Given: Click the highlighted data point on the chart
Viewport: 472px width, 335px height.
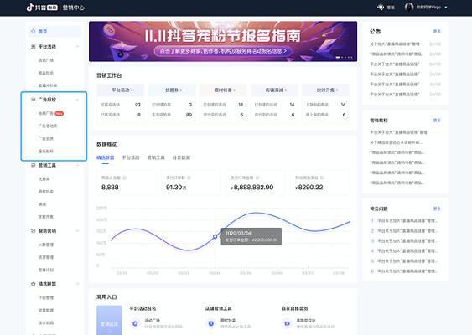Looking at the screenshot, I should [x=215, y=237].
